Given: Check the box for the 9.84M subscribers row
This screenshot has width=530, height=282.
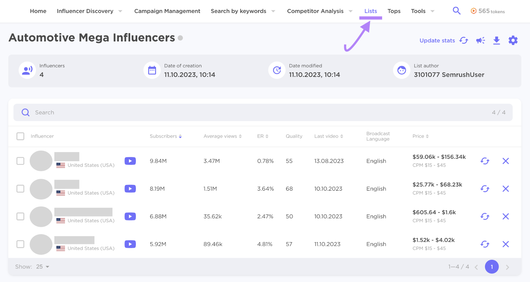Looking at the screenshot, I should 21,161.
